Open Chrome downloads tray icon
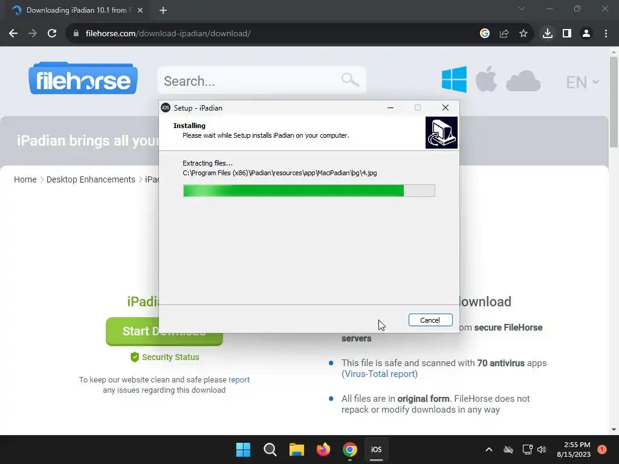 click(548, 34)
